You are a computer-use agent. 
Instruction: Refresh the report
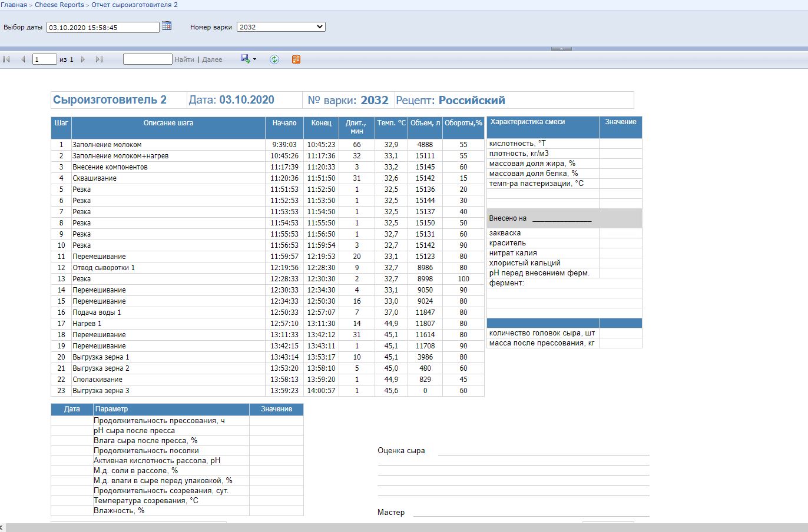[x=274, y=59]
